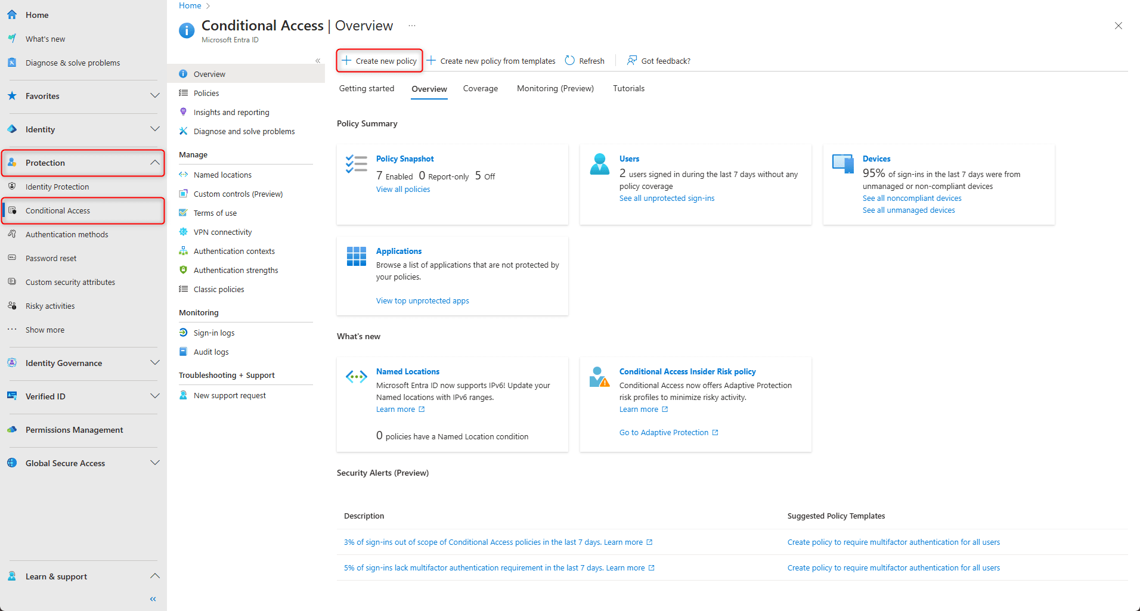This screenshot has width=1140, height=611.
Task: Open See all unprotected sign-ins link
Action: (x=667, y=198)
